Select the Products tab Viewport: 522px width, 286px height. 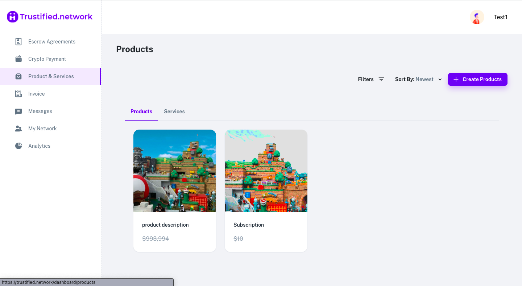click(141, 112)
